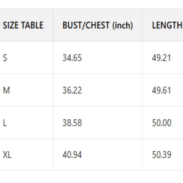The image size is (183, 183).
Task: Select the BUST/CHEST (inch) header cell
Action: pyautogui.click(x=98, y=25)
